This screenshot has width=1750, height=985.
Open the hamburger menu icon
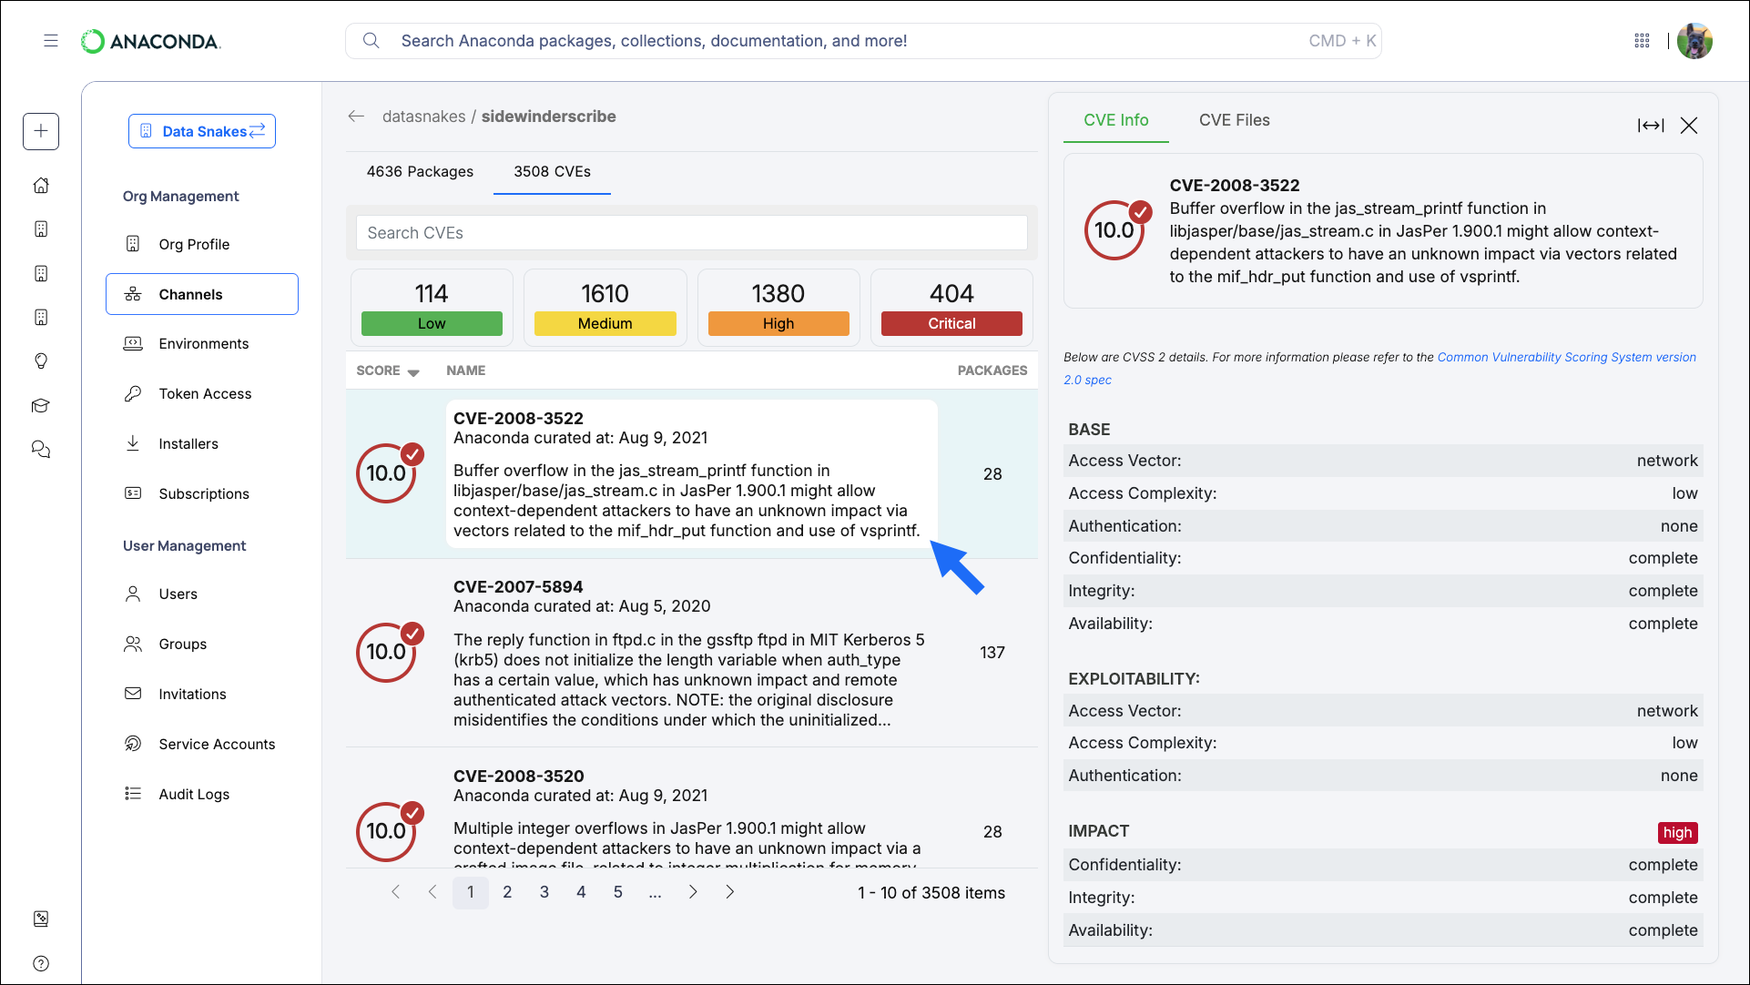(x=51, y=41)
